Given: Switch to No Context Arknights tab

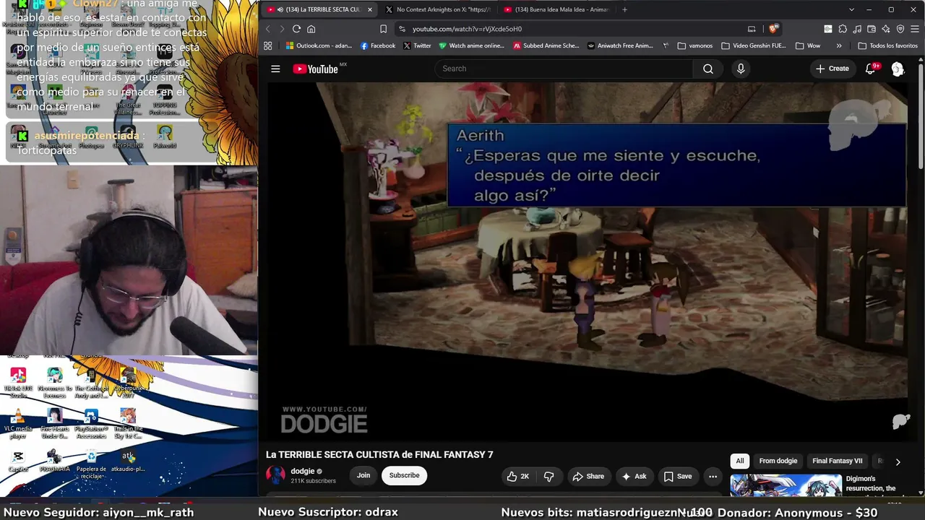Looking at the screenshot, I should (x=438, y=9).
